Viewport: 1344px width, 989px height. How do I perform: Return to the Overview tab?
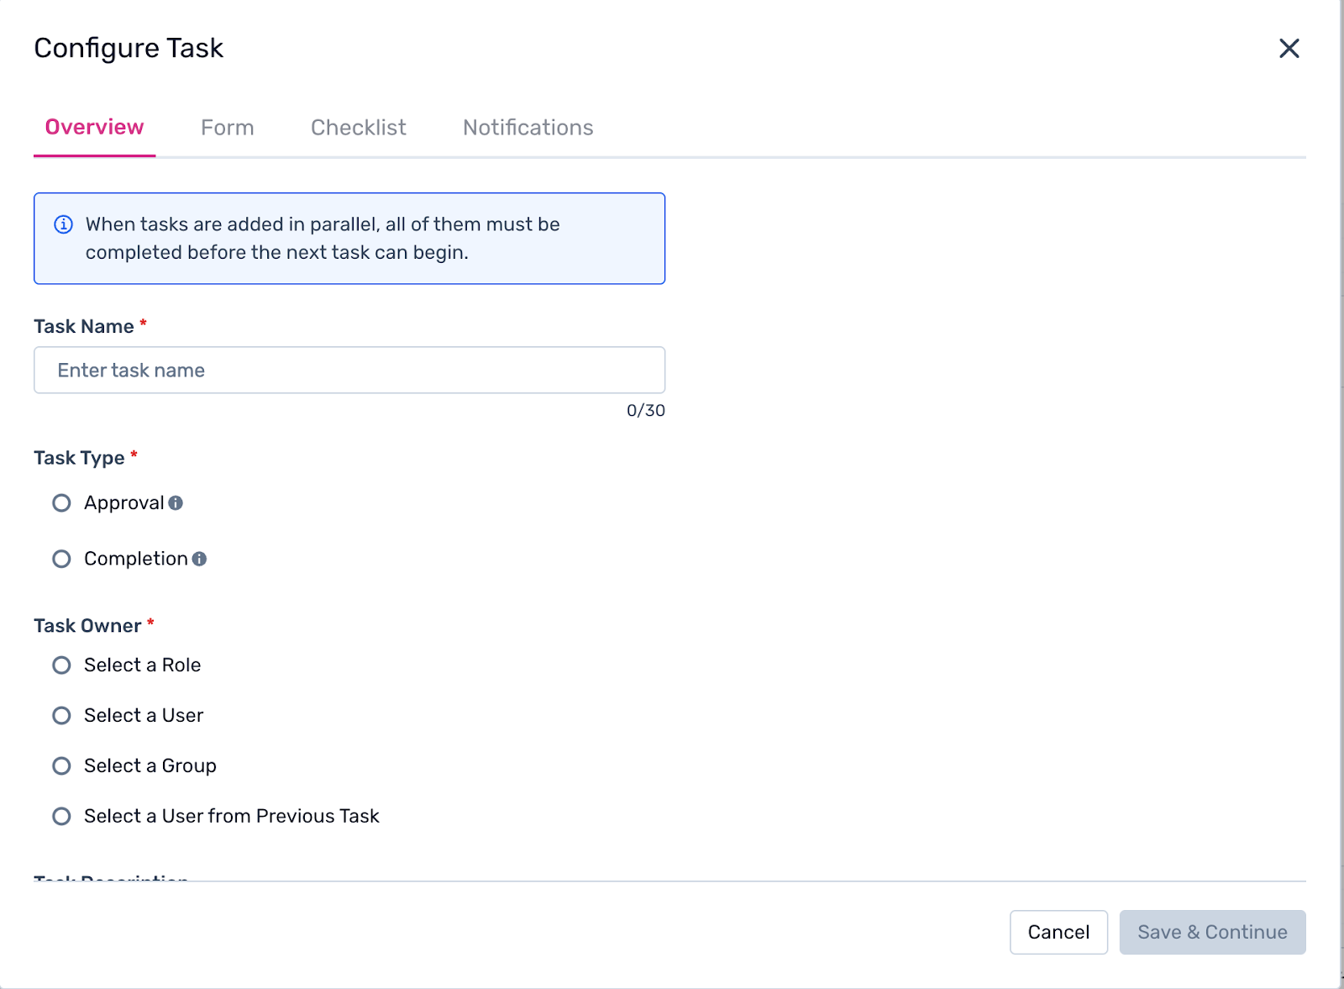coord(94,128)
